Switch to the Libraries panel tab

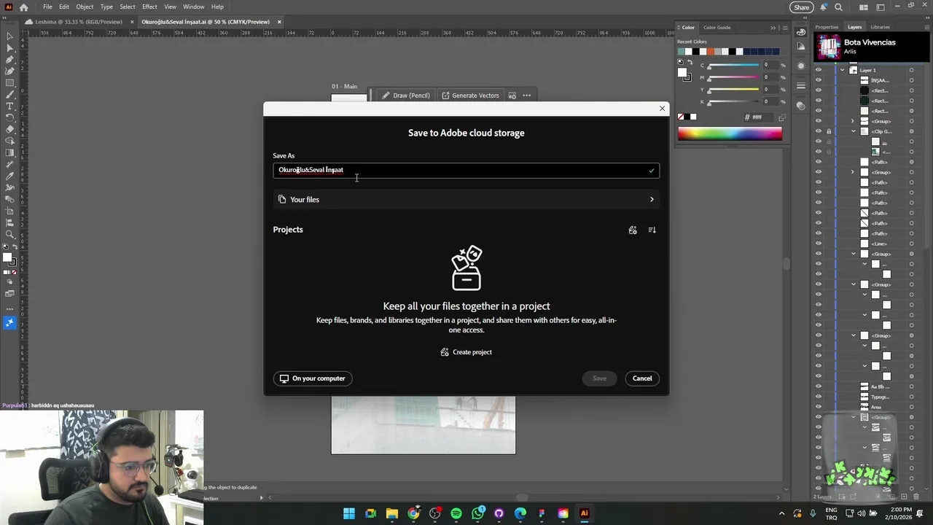(x=880, y=27)
